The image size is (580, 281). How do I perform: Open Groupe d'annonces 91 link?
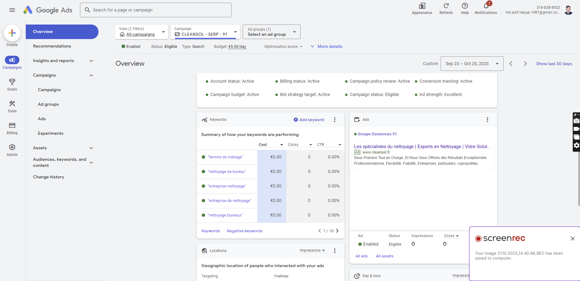click(x=377, y=134)
